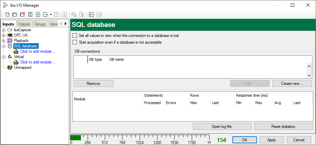Screen dimensions: 316x145
Task: Expand the Playback tree node
Action: (3, 41)
